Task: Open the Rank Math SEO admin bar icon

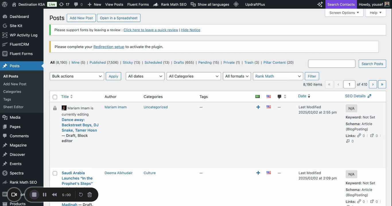Action: pyautogui.click(x=156, y=4)
